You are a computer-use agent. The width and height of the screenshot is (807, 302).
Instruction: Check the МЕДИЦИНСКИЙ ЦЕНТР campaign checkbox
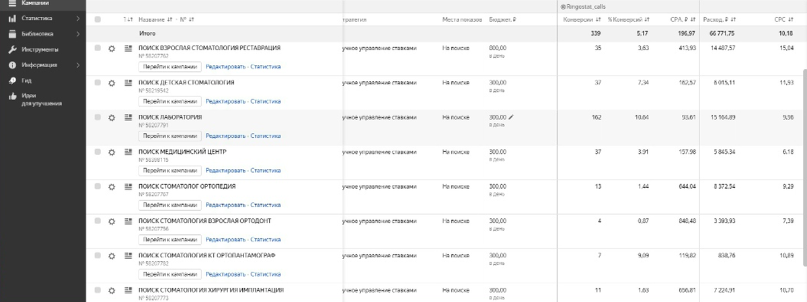coord(98,152)
